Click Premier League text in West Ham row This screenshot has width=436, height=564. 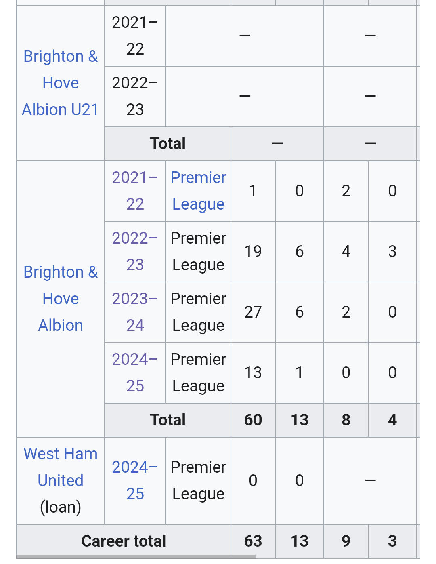pyautogui.click(x=198, y=480)
